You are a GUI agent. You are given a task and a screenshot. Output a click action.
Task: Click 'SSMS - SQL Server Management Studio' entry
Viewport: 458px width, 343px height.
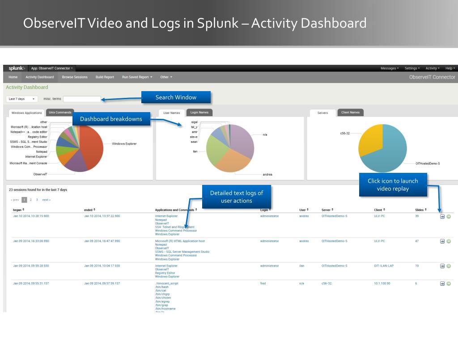(x=182, y=252)
